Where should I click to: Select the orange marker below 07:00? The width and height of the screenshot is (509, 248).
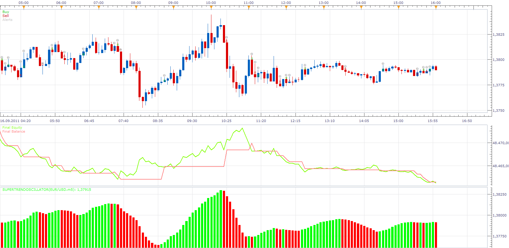pyautogui.click(x=99, y=8)
